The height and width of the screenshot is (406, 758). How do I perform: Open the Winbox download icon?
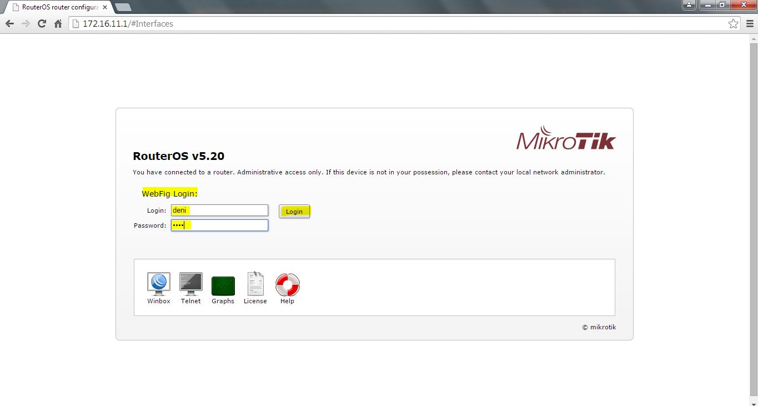(x=159, y=284)
